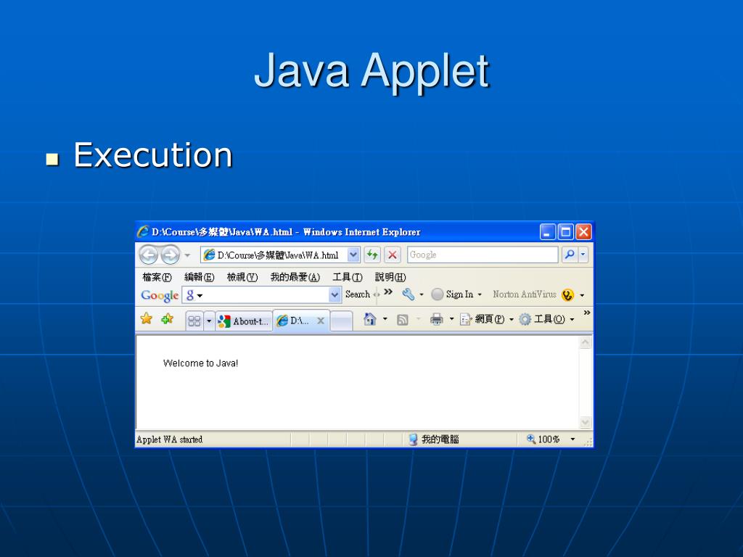The width and height of the screenshot is (743, 557).
Task: Click the magnifier search button
Action: point(570,255)
